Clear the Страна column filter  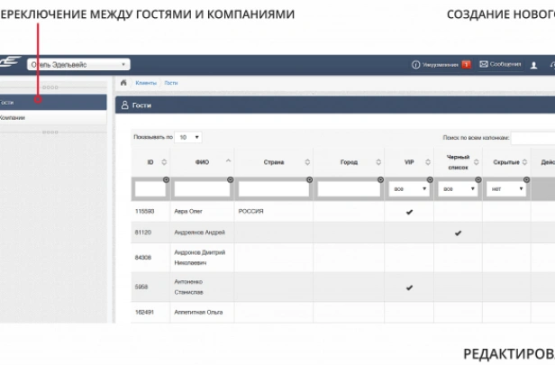309,179
